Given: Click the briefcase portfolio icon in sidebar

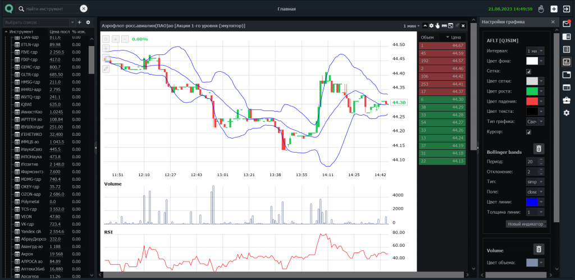Looking at the screenshot, I should tap(566, 100).
